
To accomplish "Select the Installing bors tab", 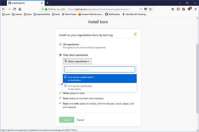I will point(26,3).
